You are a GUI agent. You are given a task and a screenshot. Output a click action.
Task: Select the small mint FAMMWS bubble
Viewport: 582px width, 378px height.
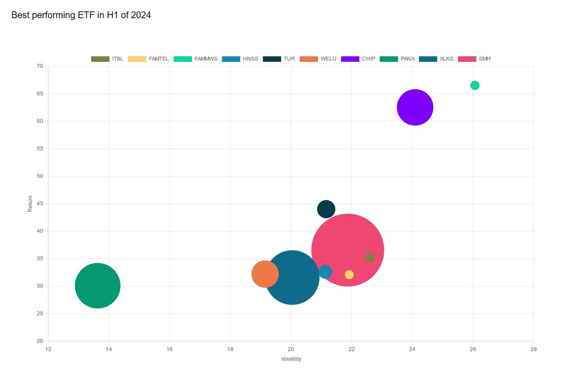(x=475, y=85)
